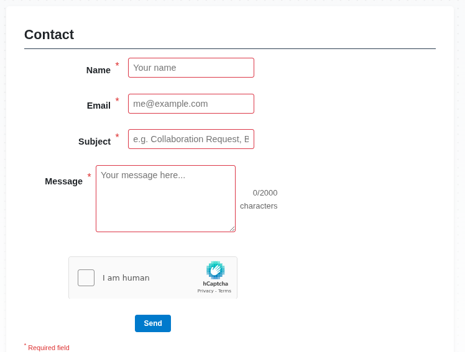
Task: Click the Message box resize handle
Action: click(233, 229)
